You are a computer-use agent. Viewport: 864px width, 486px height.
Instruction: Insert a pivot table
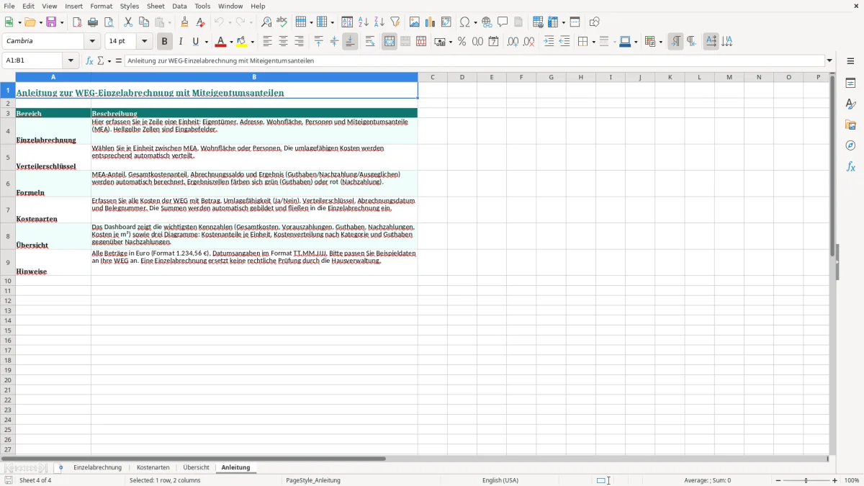coord(446,22)
